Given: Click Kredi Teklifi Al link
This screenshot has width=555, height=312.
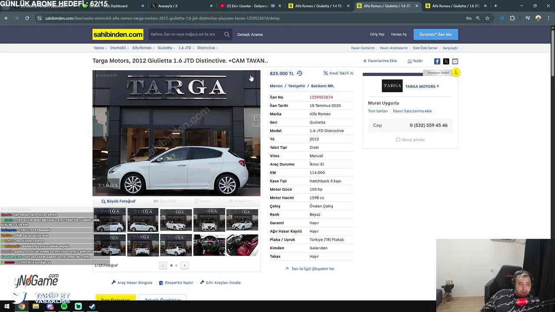Looking at the screenshot, I should click(339, 73).
